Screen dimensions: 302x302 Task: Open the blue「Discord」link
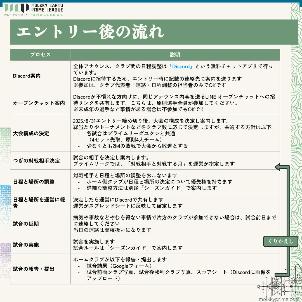pyautogui.click(x=181, y=67)
